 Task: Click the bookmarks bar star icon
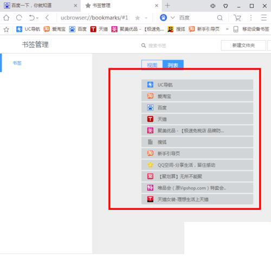(x=7, y=29)
